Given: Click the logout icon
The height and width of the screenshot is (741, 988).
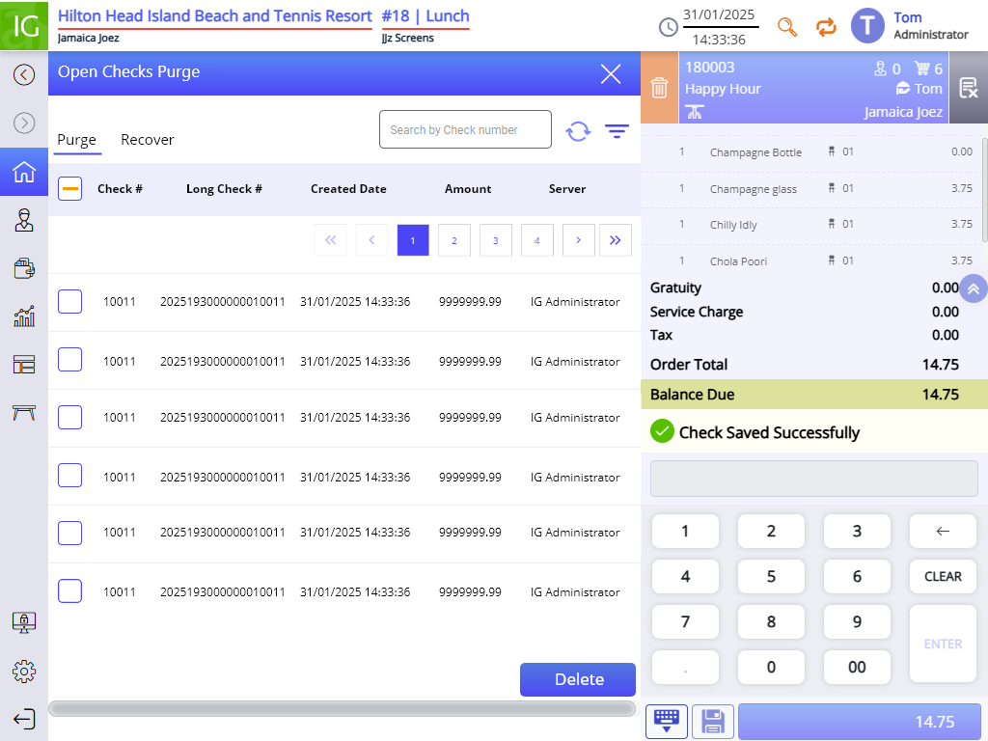Looking at the screenshot, I should tap(24, 719).
